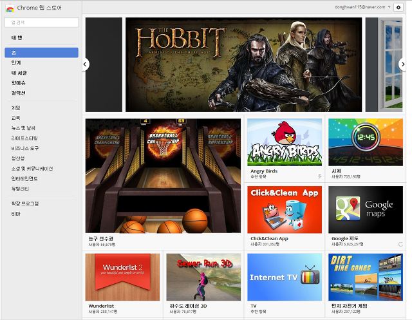Open the 비즈니스 도구 category
The height and width of the screenshot is (320, 412).
25,148
